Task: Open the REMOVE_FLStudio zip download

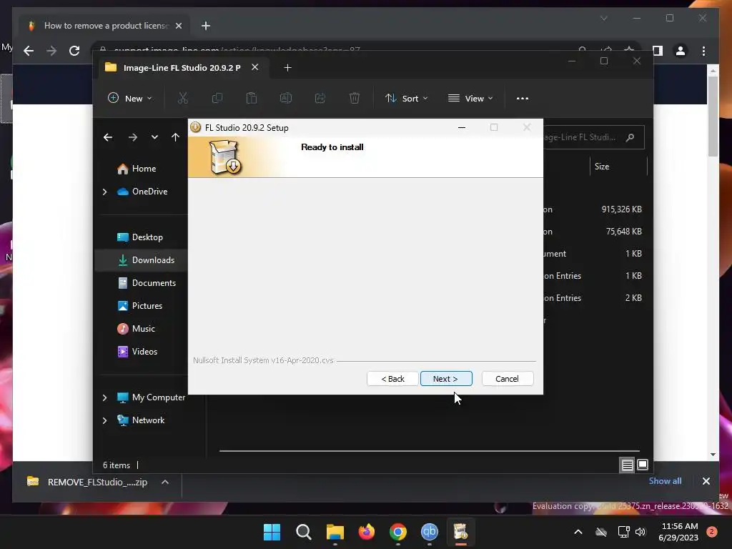Action: [x=87, y=482]
